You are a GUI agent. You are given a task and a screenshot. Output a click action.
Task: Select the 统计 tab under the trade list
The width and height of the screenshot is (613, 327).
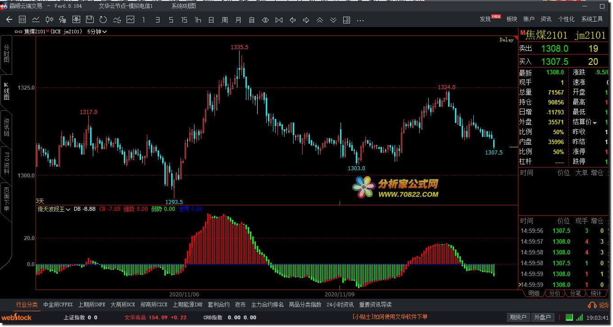(595, 293)
